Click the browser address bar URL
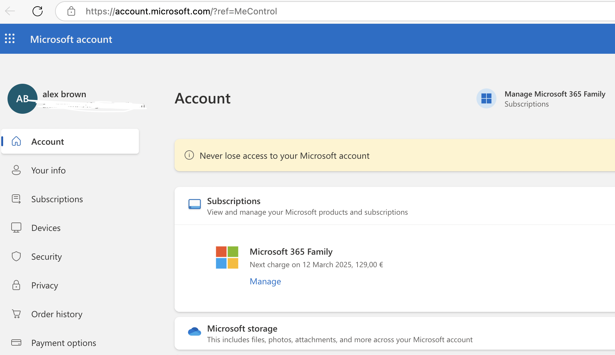The image size is (615, 355). 181,11
